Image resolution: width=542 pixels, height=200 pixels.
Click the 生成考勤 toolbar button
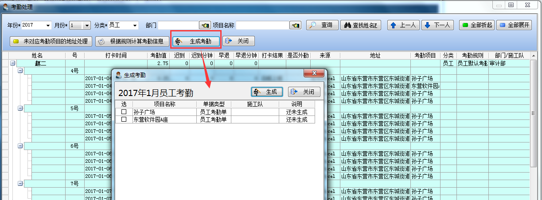point(195,41)
